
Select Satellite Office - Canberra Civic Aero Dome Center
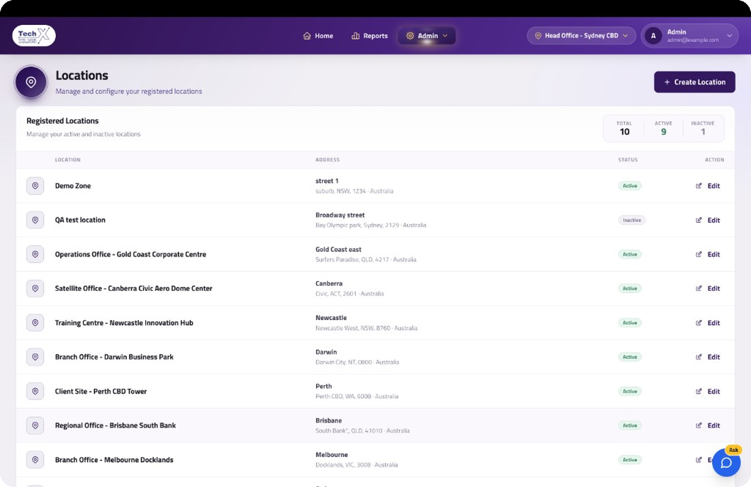[x=134, y=288]
